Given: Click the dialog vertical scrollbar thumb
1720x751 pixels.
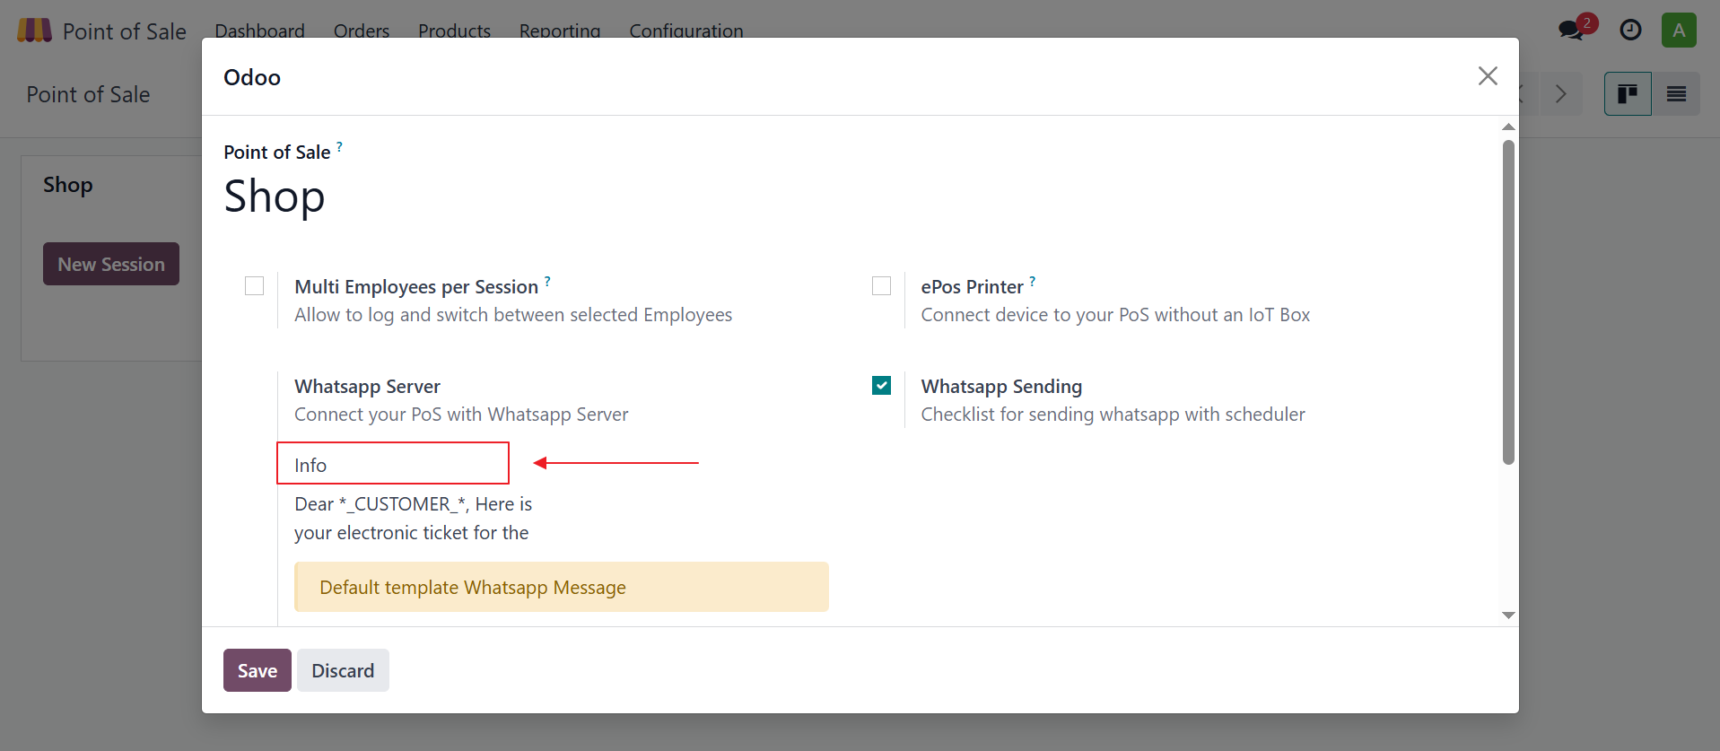Looking at the screenshot, I should pyautogui.click(x=1508, y=301).
